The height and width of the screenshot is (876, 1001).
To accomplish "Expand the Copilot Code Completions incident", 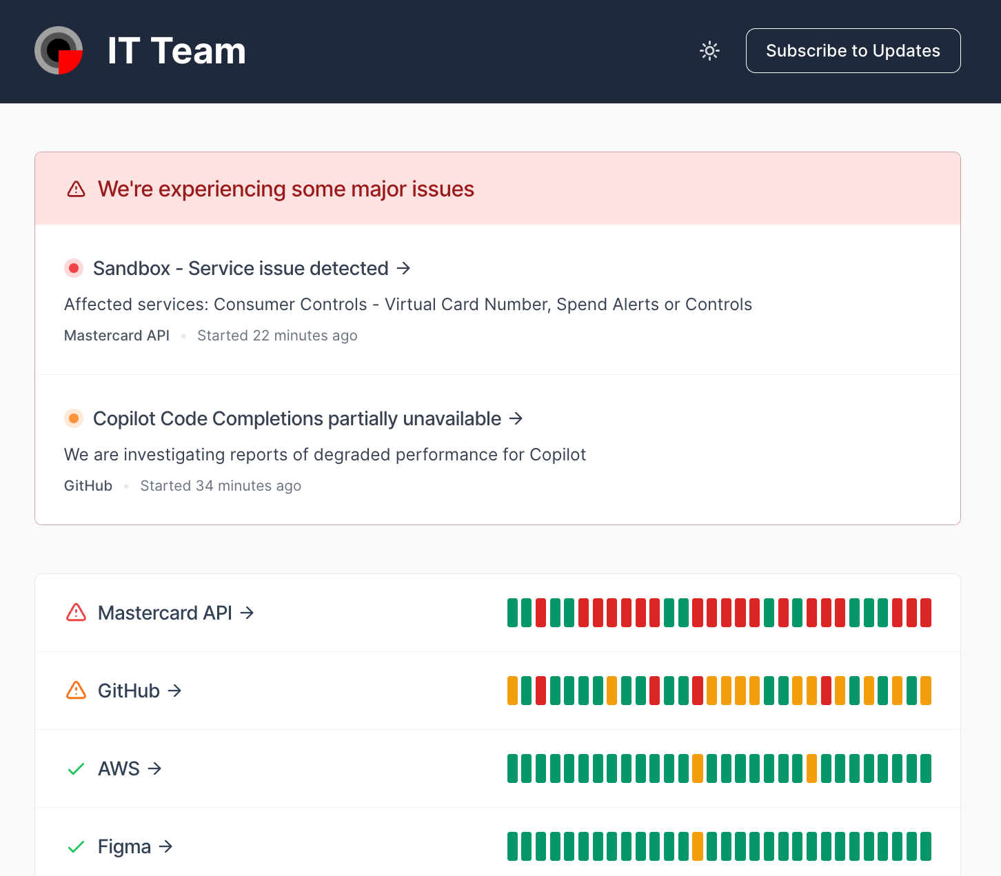I will 516,418.
